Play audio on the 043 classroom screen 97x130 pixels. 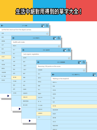coord(20,109)
